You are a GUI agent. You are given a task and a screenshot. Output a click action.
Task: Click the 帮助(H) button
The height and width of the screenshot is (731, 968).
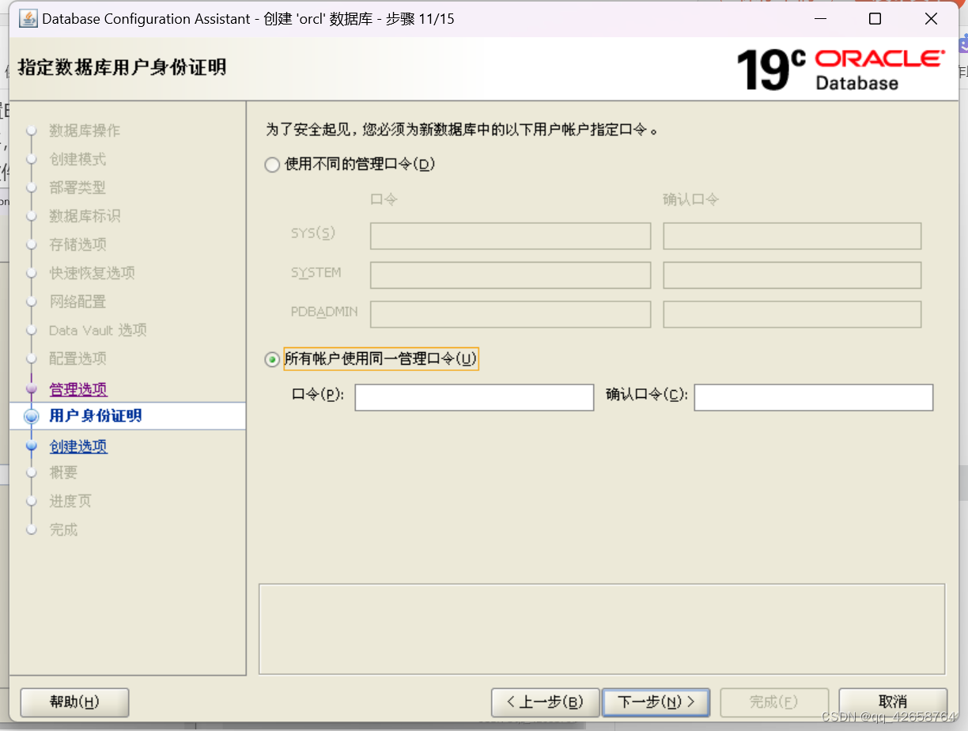pyautogui.click(x=74, y=702)
